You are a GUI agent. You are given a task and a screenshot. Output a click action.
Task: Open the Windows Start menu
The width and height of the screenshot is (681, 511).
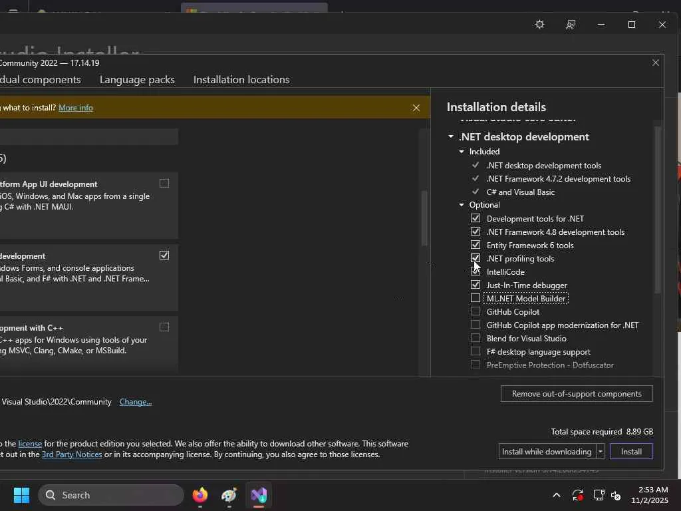[21, 495]
